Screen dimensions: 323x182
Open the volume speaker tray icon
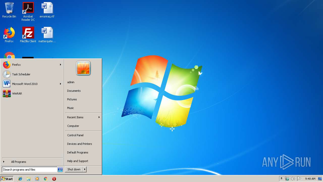click(293, 179)
